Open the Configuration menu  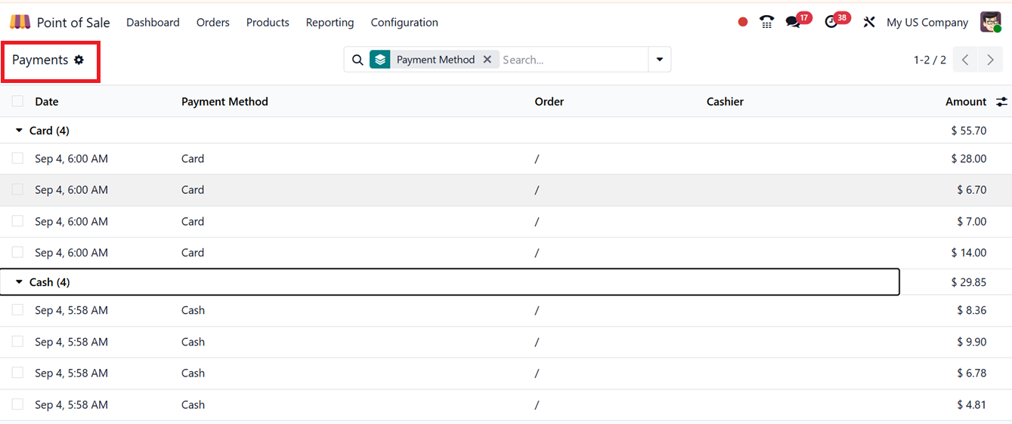click(x=404, y=23)
